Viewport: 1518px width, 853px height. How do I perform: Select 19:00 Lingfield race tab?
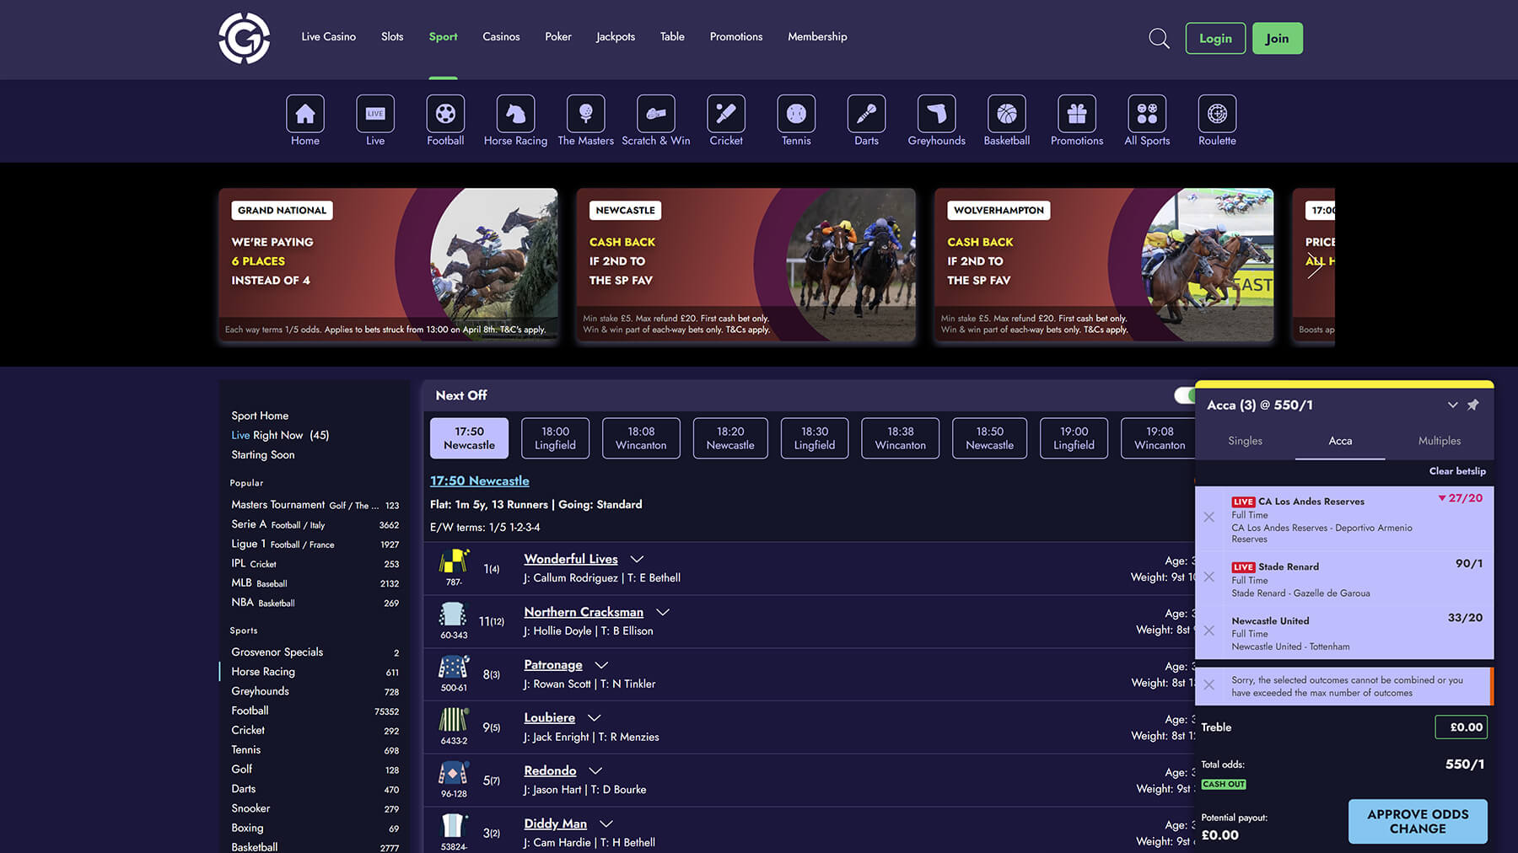point(1074,438)
